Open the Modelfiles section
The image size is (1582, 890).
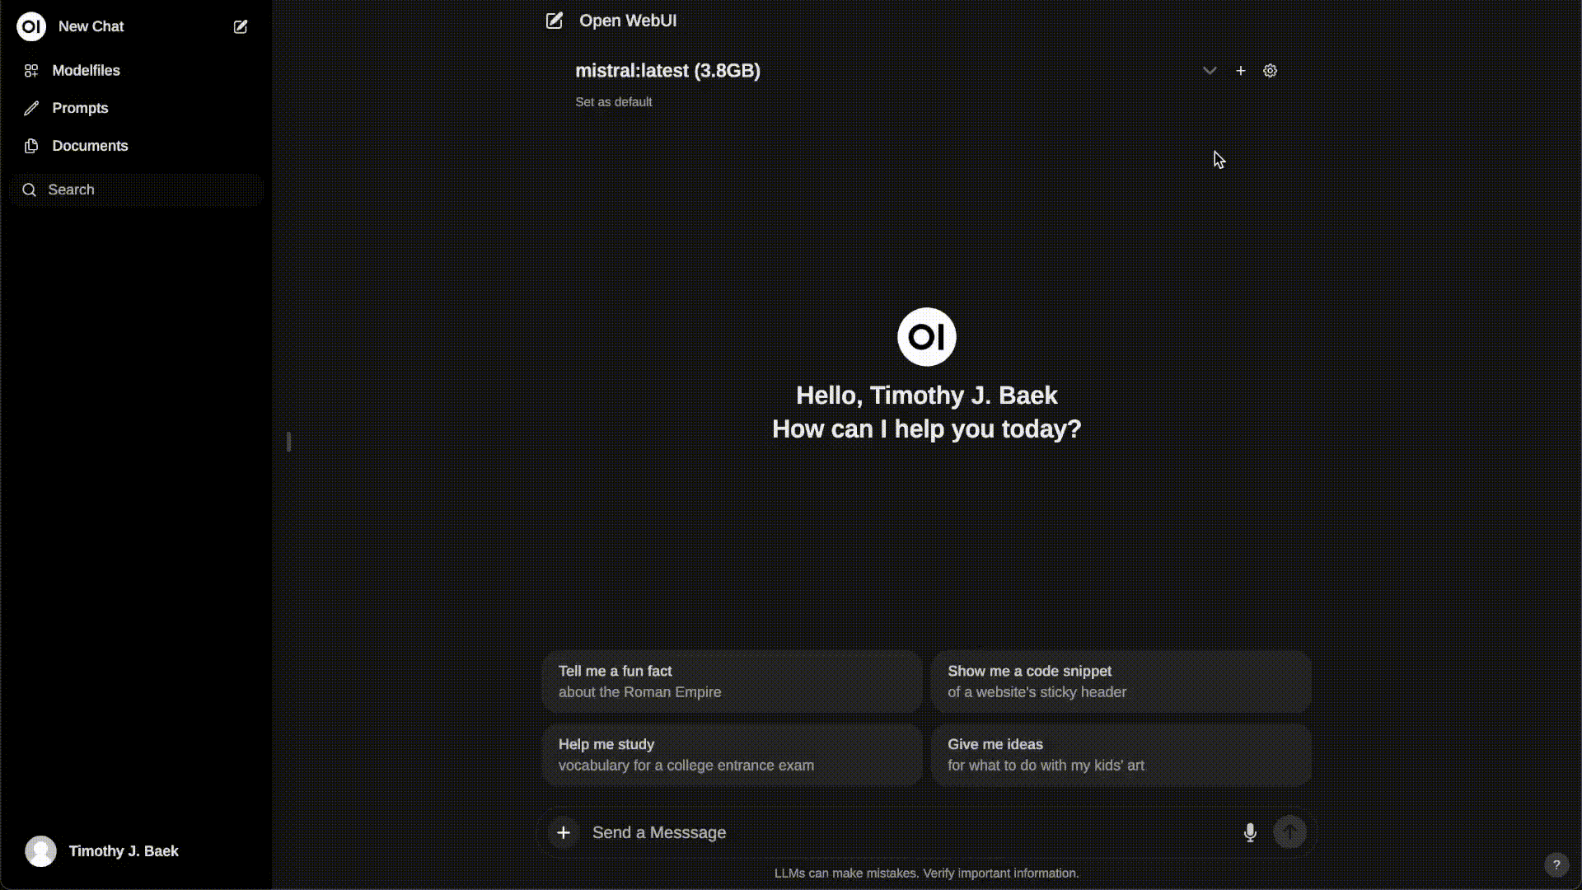[86, 69]
